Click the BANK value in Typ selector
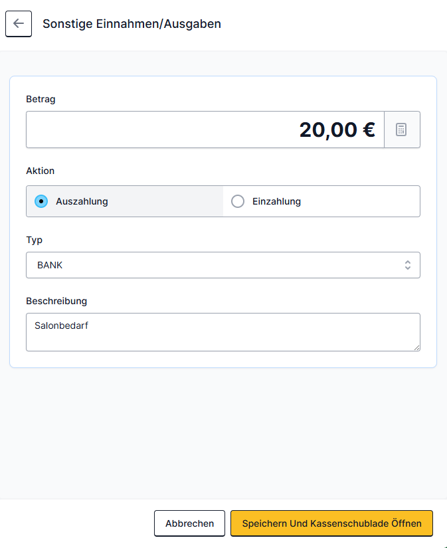 [x=50, y=265]
